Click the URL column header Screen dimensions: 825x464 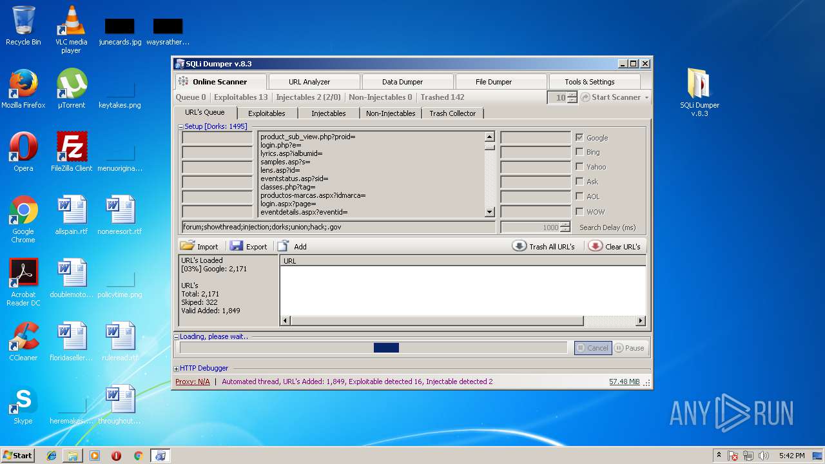coord(463,261)
